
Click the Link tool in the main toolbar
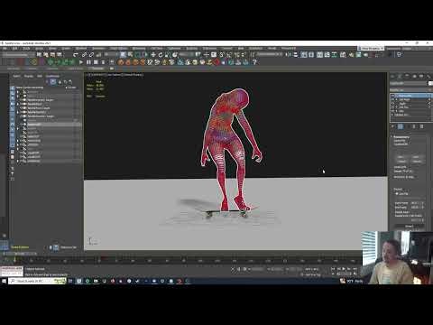pos(84,54)
